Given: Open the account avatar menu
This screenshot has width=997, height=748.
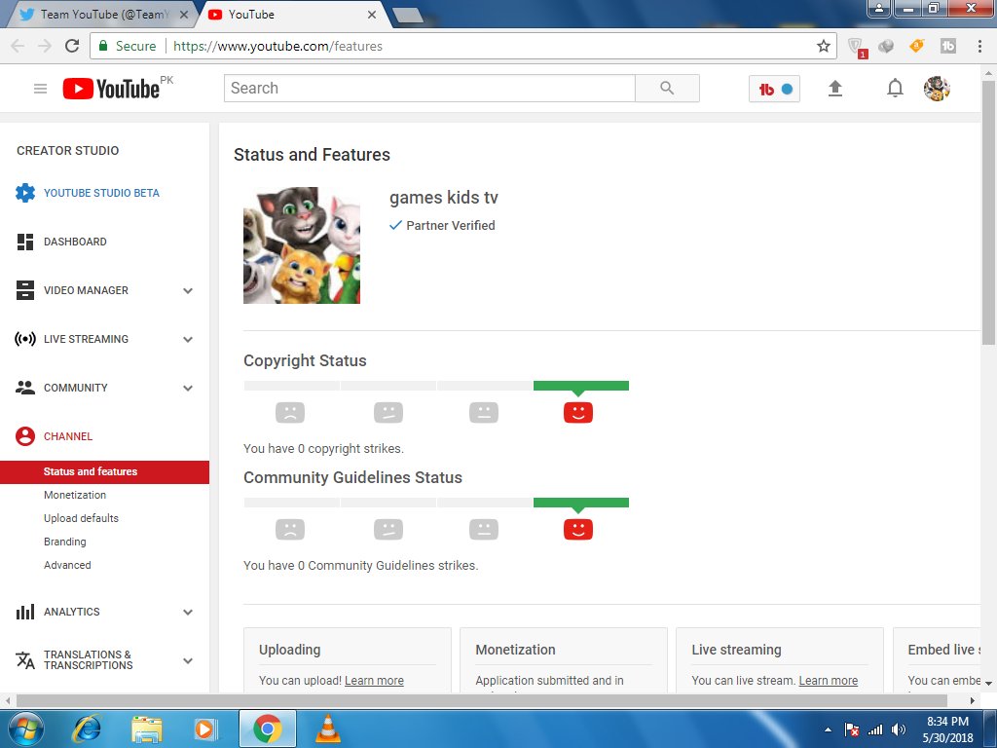Looking at the screenshot, I should (x=937, y=89).
